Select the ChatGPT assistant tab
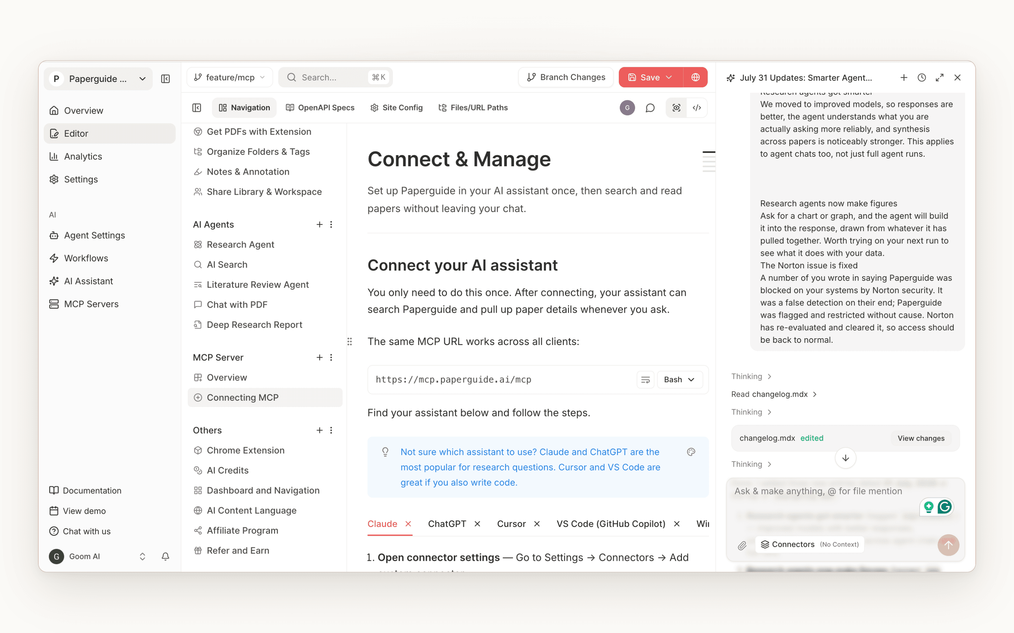1014x633 pixels. (447, 524)
